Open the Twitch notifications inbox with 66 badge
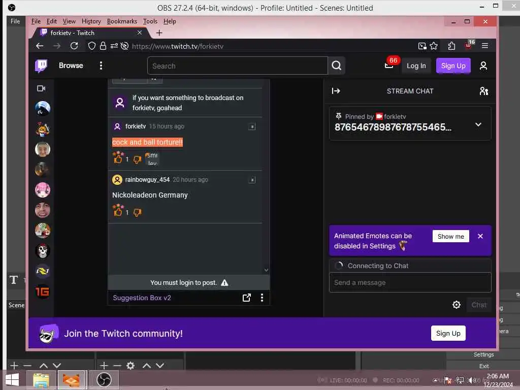The height and width of the screenshot is (390, 520). (389, 66)
